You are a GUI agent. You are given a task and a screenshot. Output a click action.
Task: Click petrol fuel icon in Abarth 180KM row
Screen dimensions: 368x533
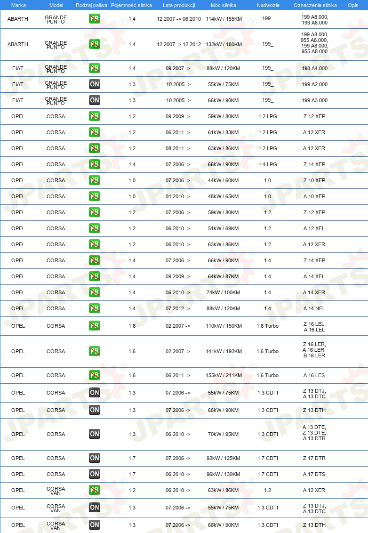[95, 44]
